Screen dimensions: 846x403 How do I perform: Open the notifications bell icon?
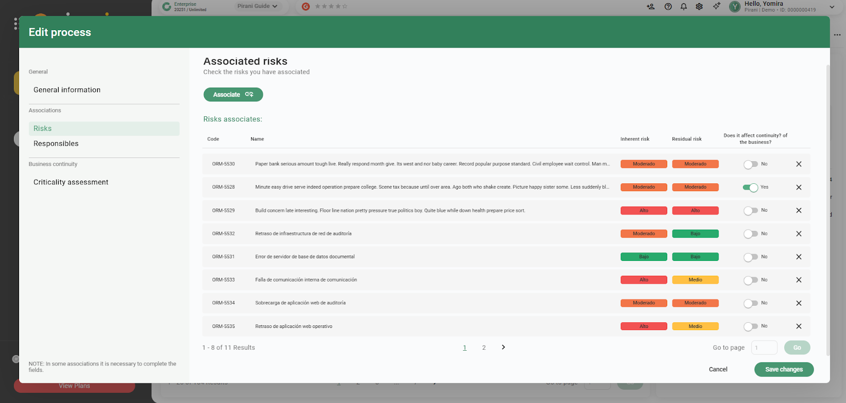click(684, 7)
